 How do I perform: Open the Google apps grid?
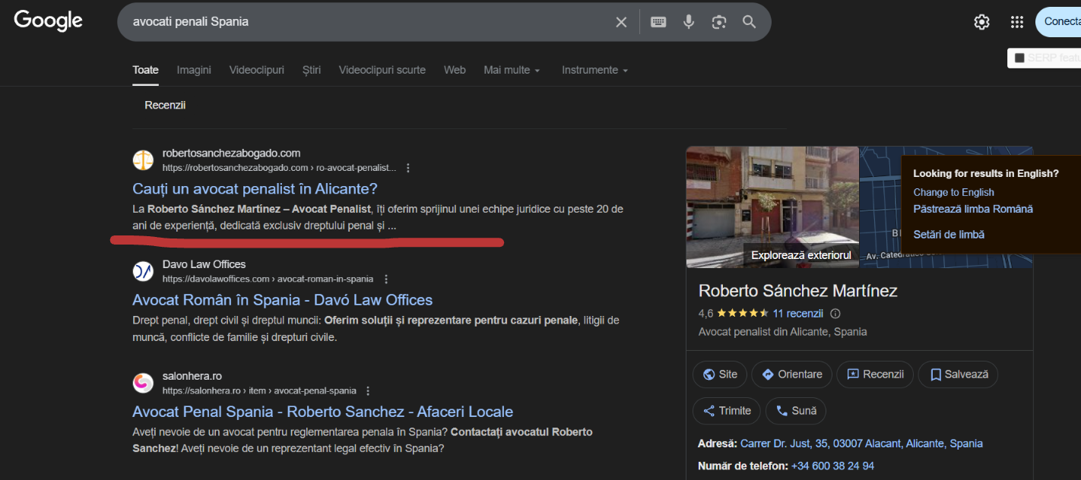[1017, 22]
